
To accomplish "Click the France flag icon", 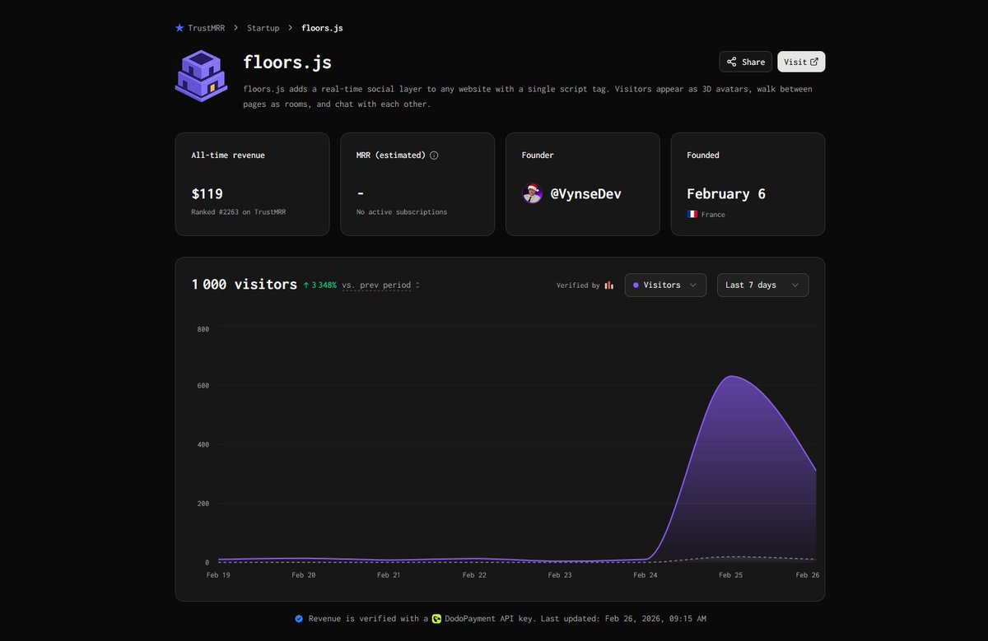I will pos(692,213).
